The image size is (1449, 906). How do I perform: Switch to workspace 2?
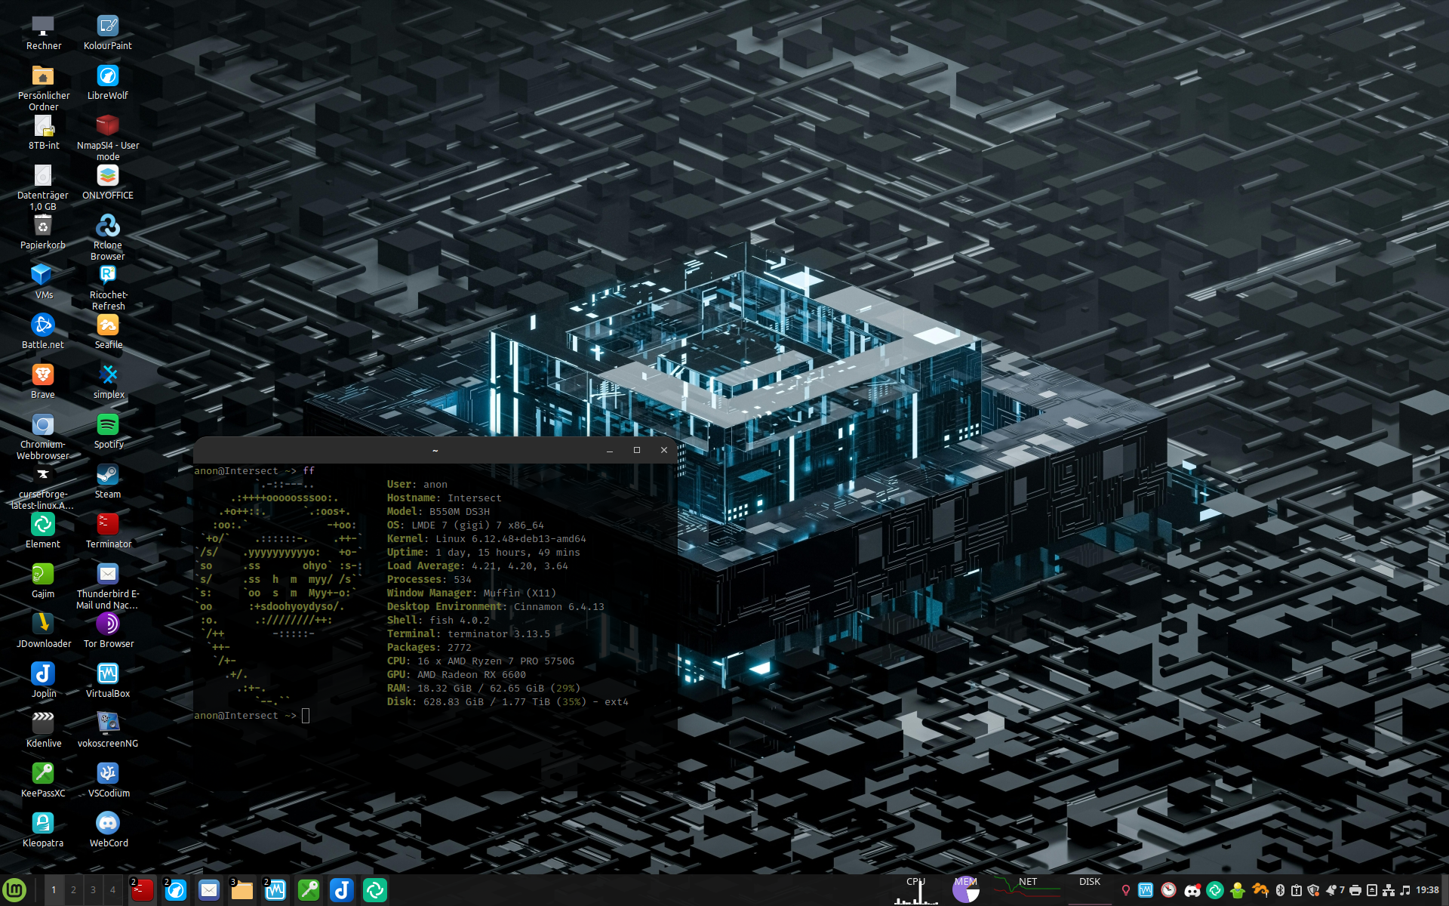[x=73, y=890]
